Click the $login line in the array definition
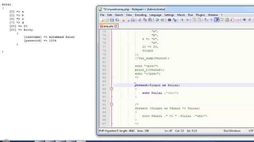 pos(148,50)
